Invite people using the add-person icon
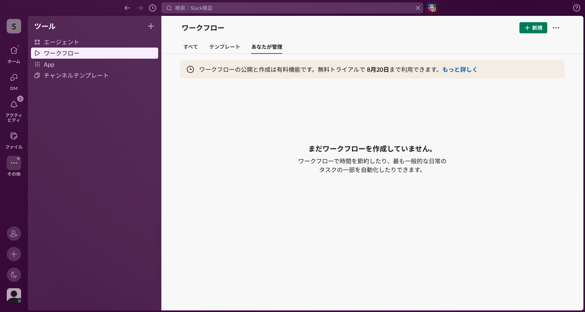Viewport: 585px width, 312px height. tap(14, 234)
